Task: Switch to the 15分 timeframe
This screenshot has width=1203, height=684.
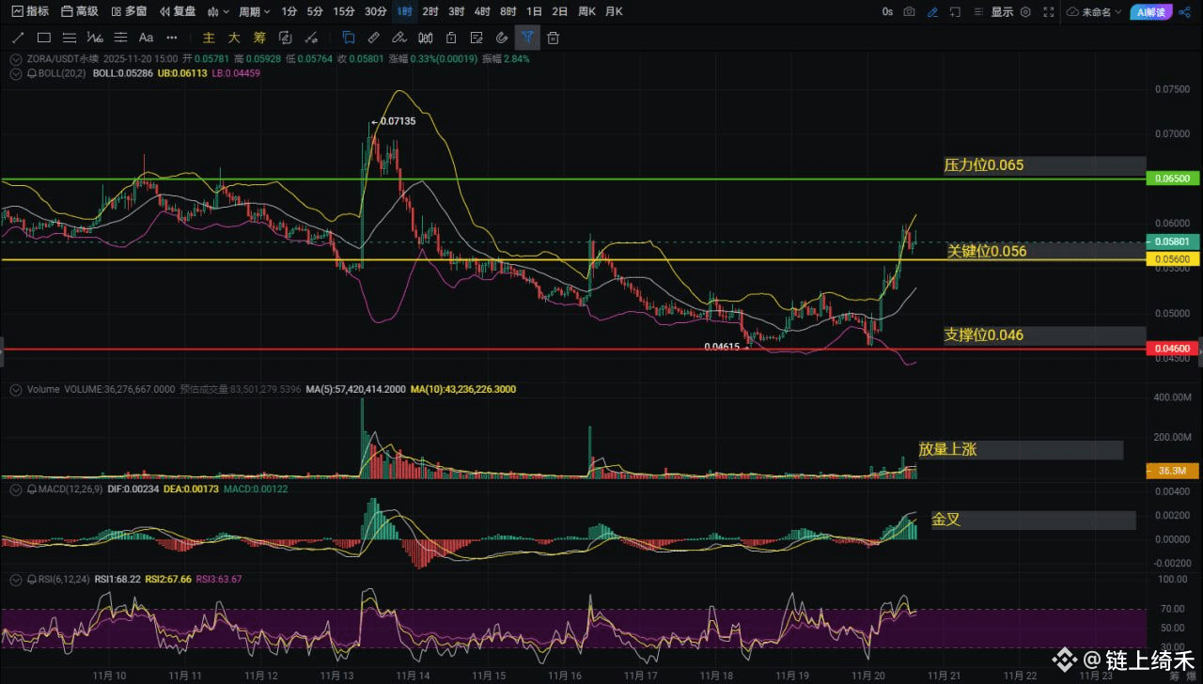Action: (344, 11)
